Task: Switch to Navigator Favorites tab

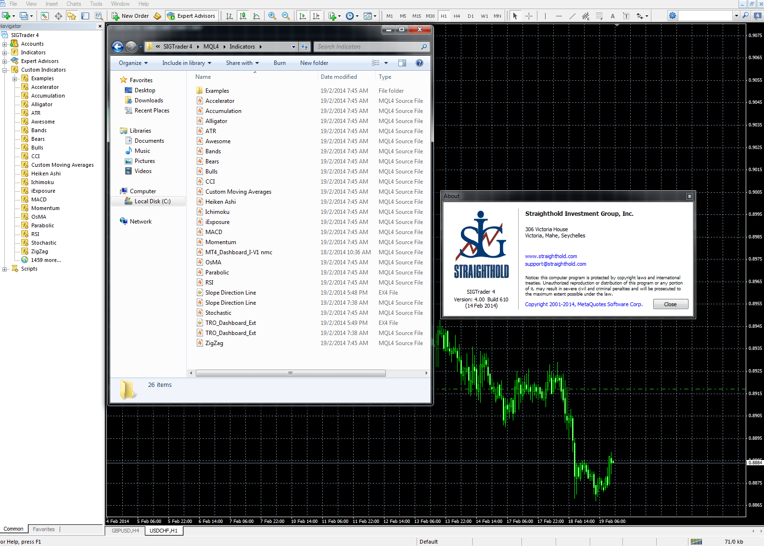Action: [44, 529]
